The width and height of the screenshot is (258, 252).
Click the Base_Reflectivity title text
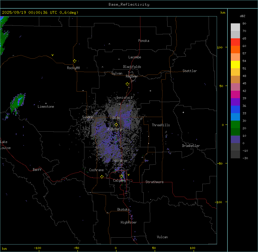coord(129,4)
